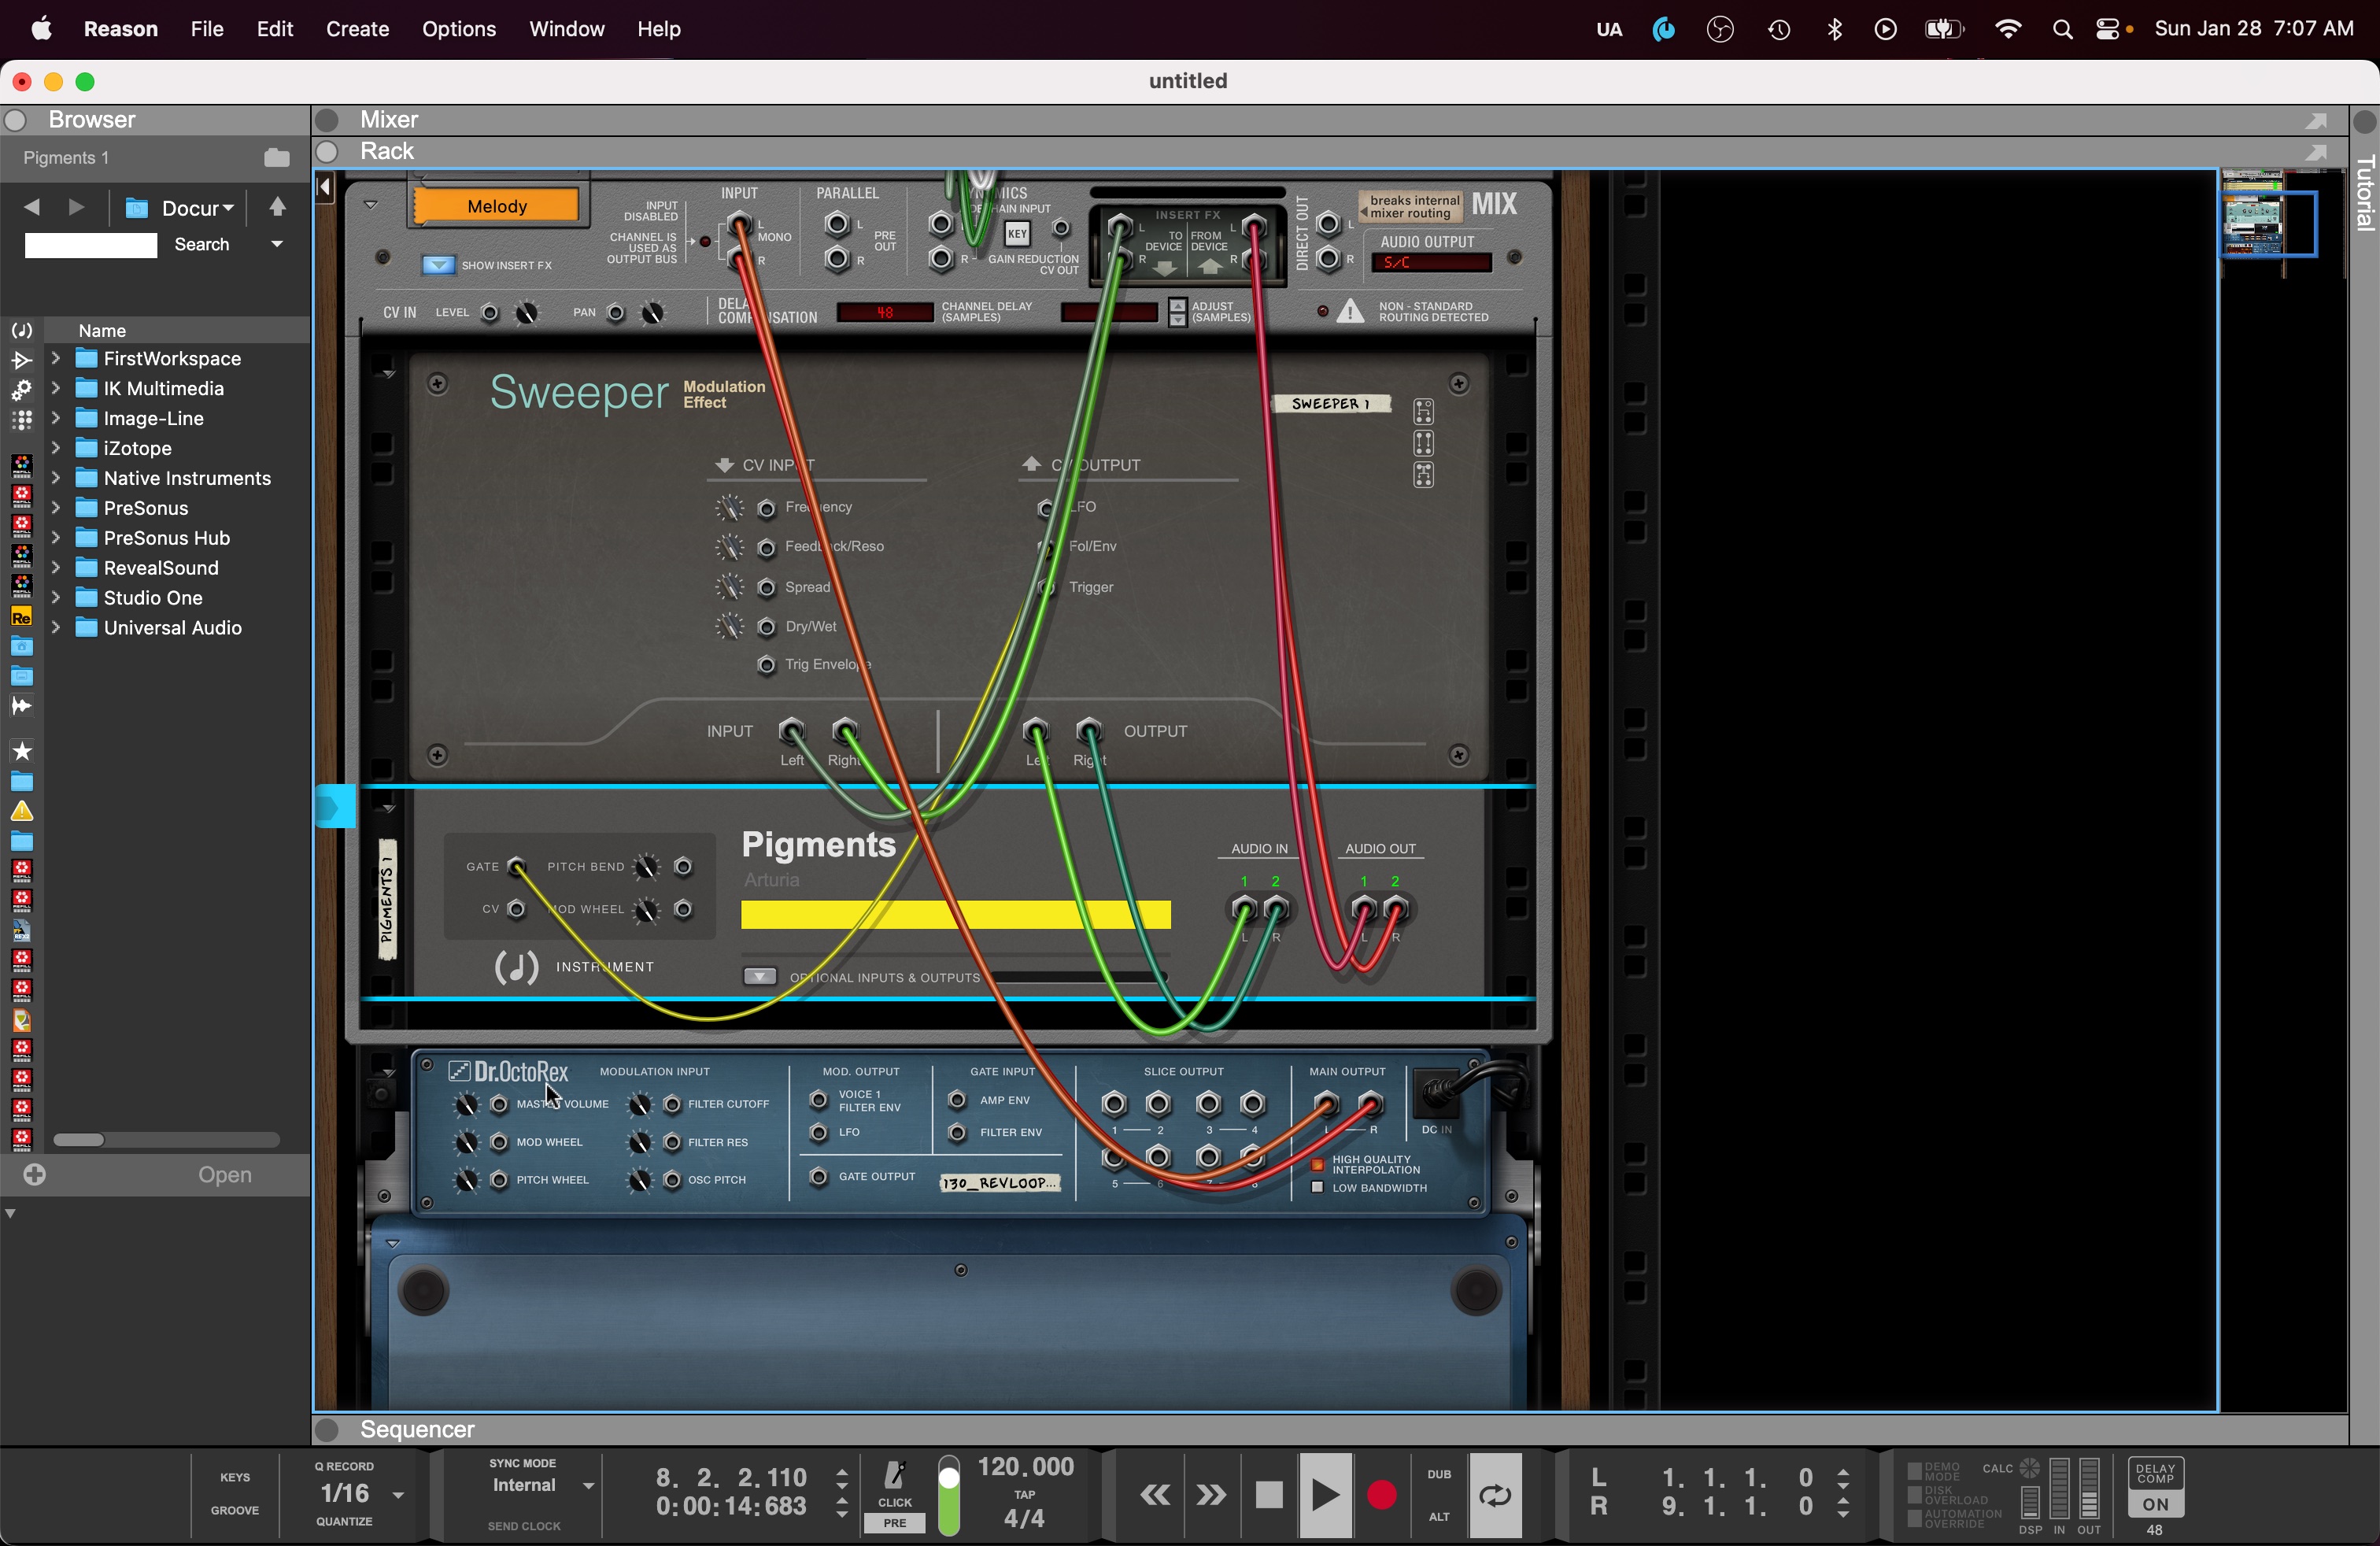Go back with the Browser left arrow
Screen dimensions: 2380x1546
click(x=32, y=207)
